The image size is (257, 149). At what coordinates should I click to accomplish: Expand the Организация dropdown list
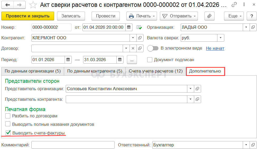[x=246, y=27]
